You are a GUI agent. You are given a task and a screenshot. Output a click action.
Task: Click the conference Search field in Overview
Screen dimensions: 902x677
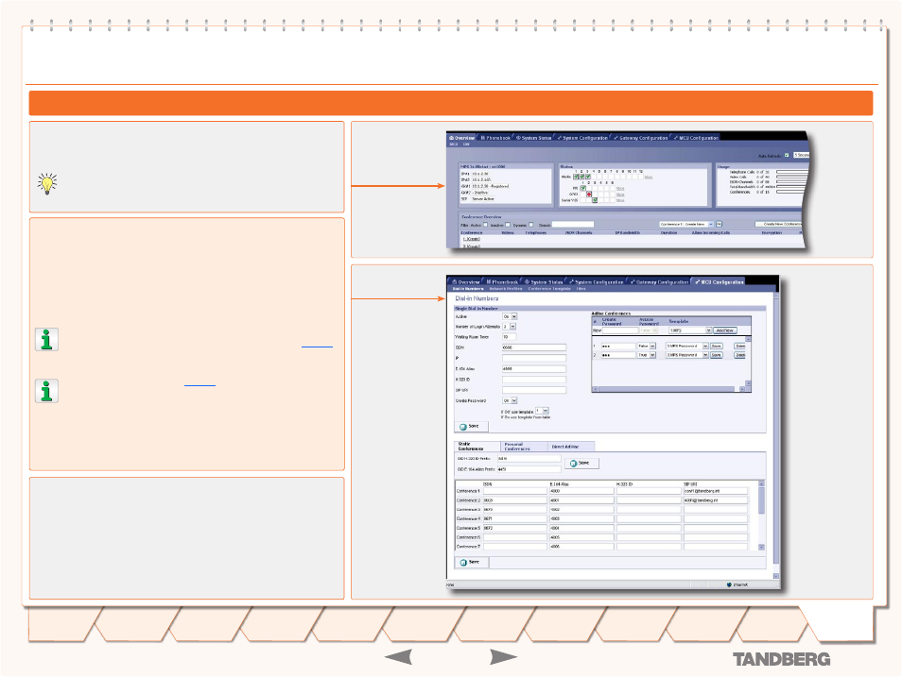click(x=573, y=225)
